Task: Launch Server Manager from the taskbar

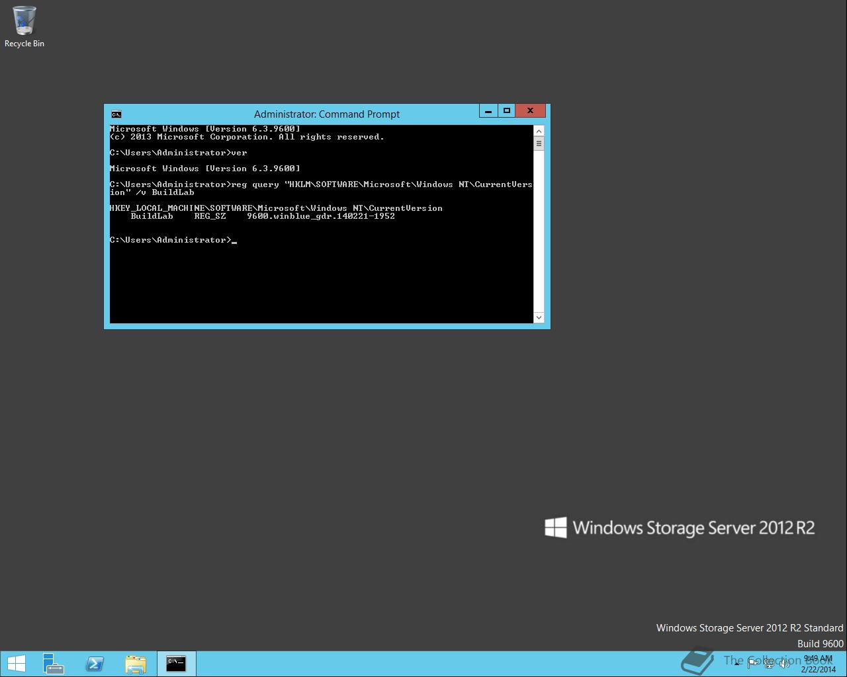Action: 53,664
